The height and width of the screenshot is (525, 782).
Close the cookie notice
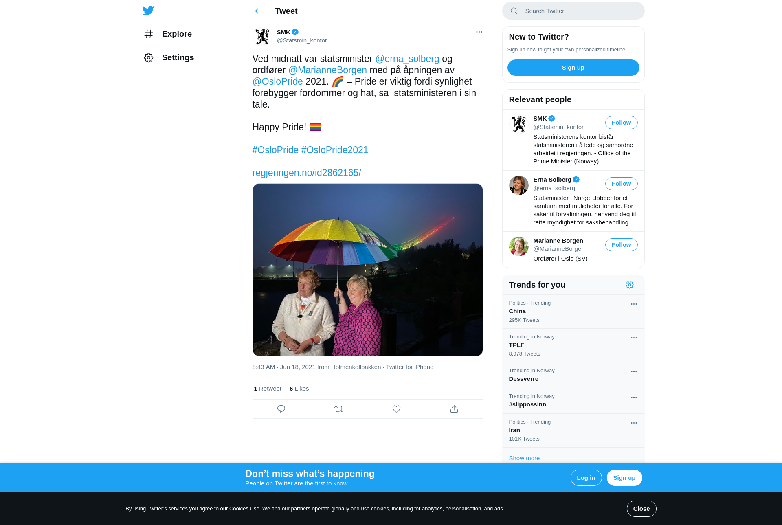point(641,509)
